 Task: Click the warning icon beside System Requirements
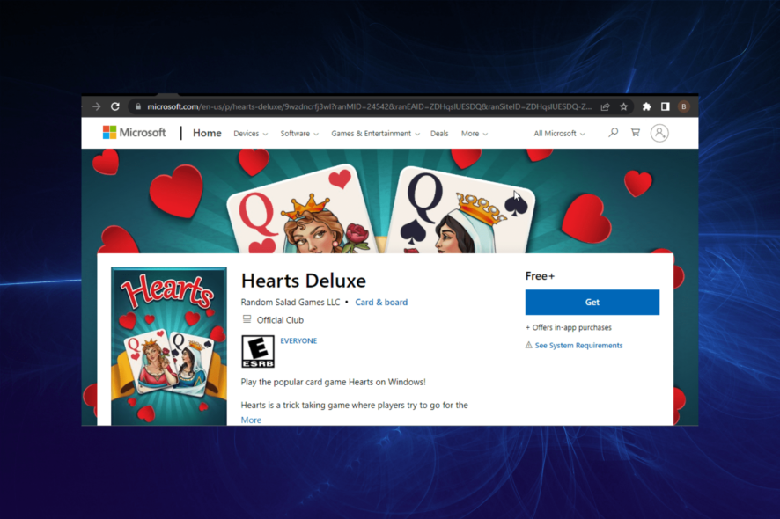click(529, 345)
